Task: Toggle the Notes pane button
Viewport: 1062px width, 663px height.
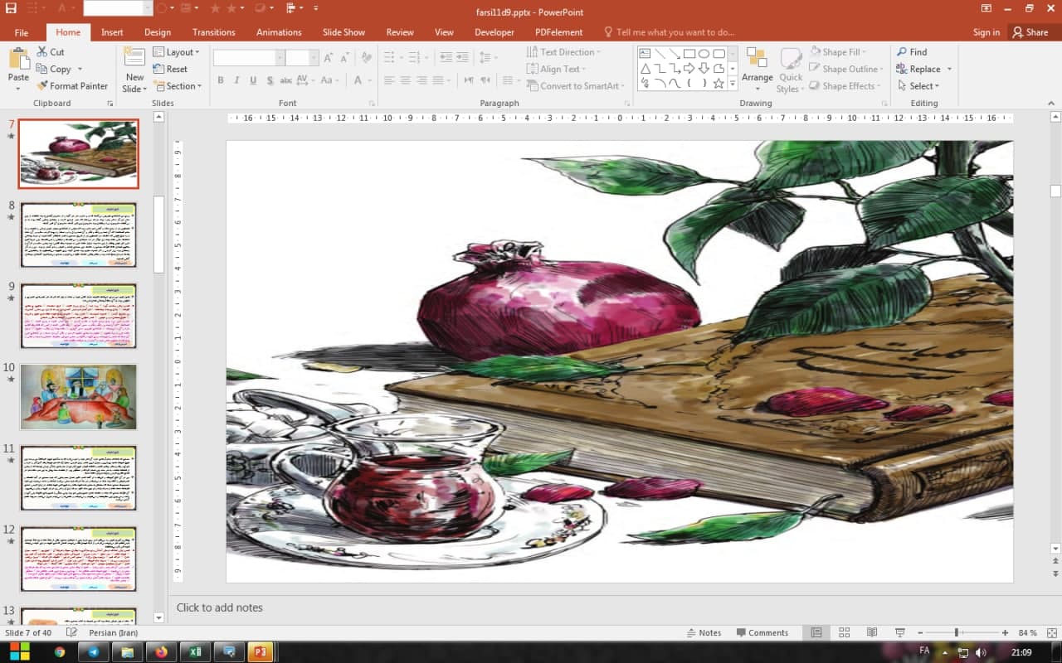Action: [704, 632]
